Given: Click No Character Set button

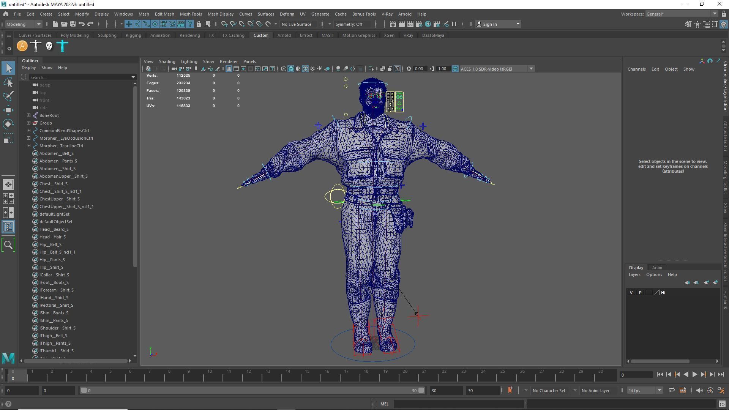Looking at the screenshot, I should (549, 391).
